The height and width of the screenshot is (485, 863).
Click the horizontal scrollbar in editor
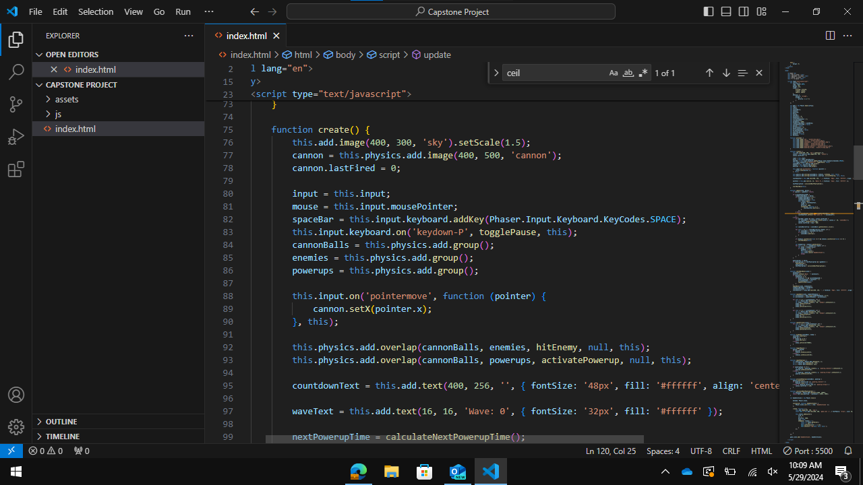[x=454, y=439]
